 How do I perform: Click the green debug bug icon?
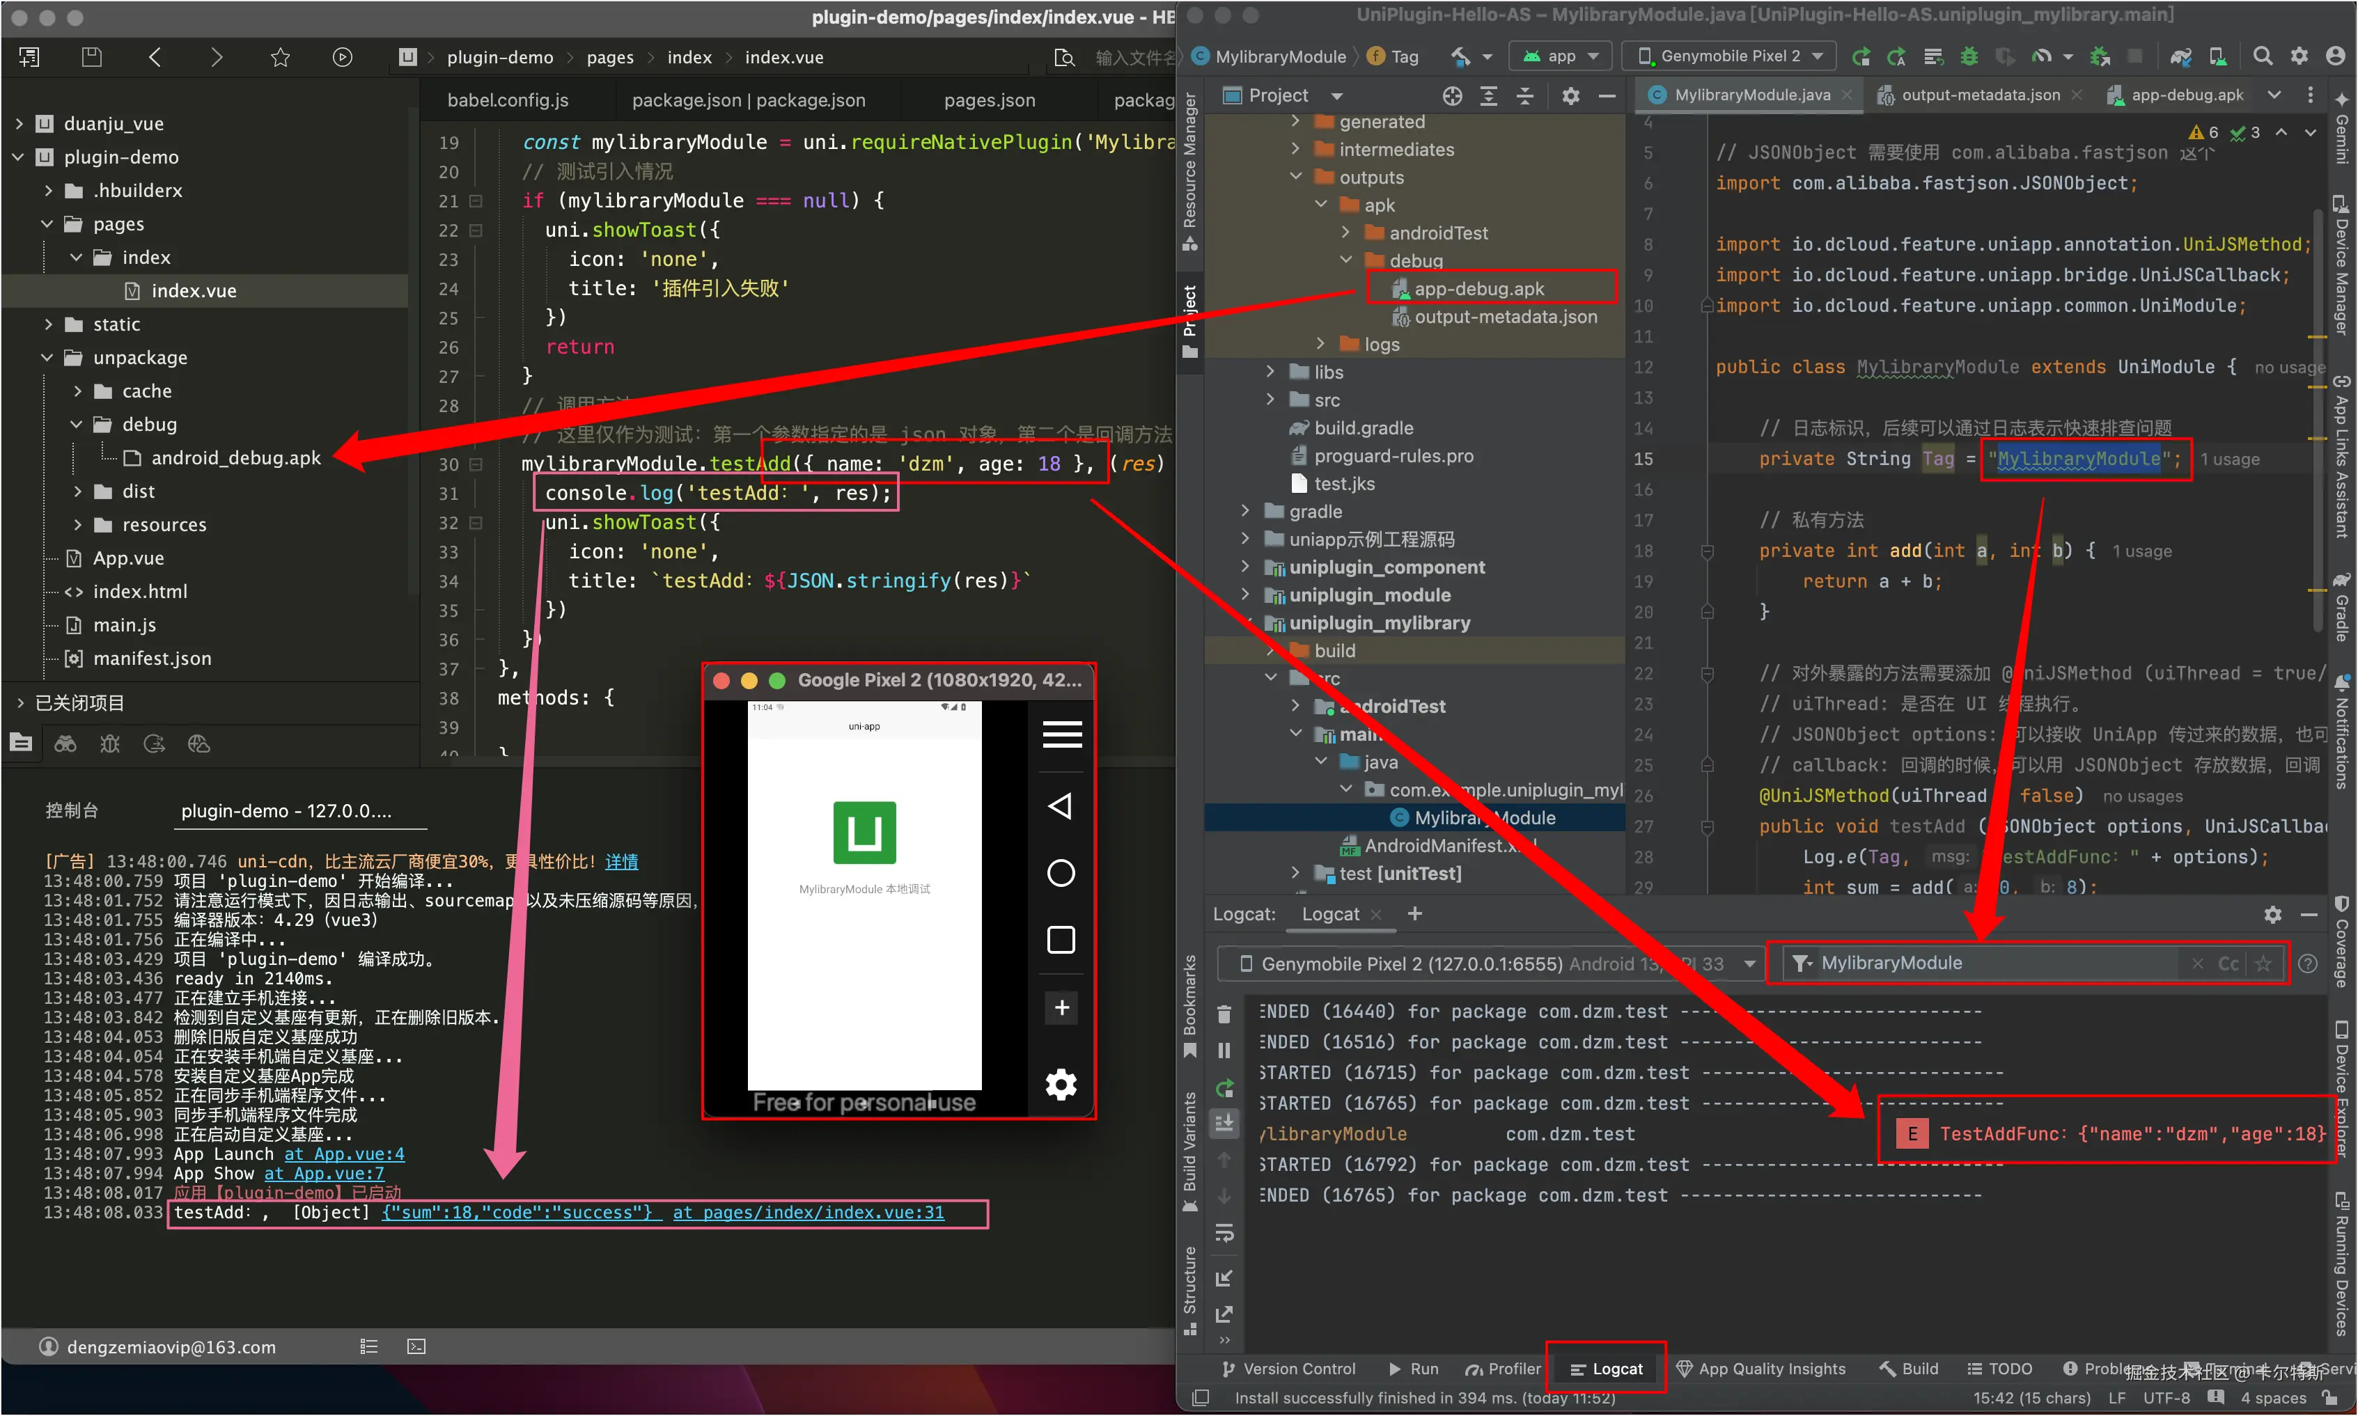(1969, 56)
